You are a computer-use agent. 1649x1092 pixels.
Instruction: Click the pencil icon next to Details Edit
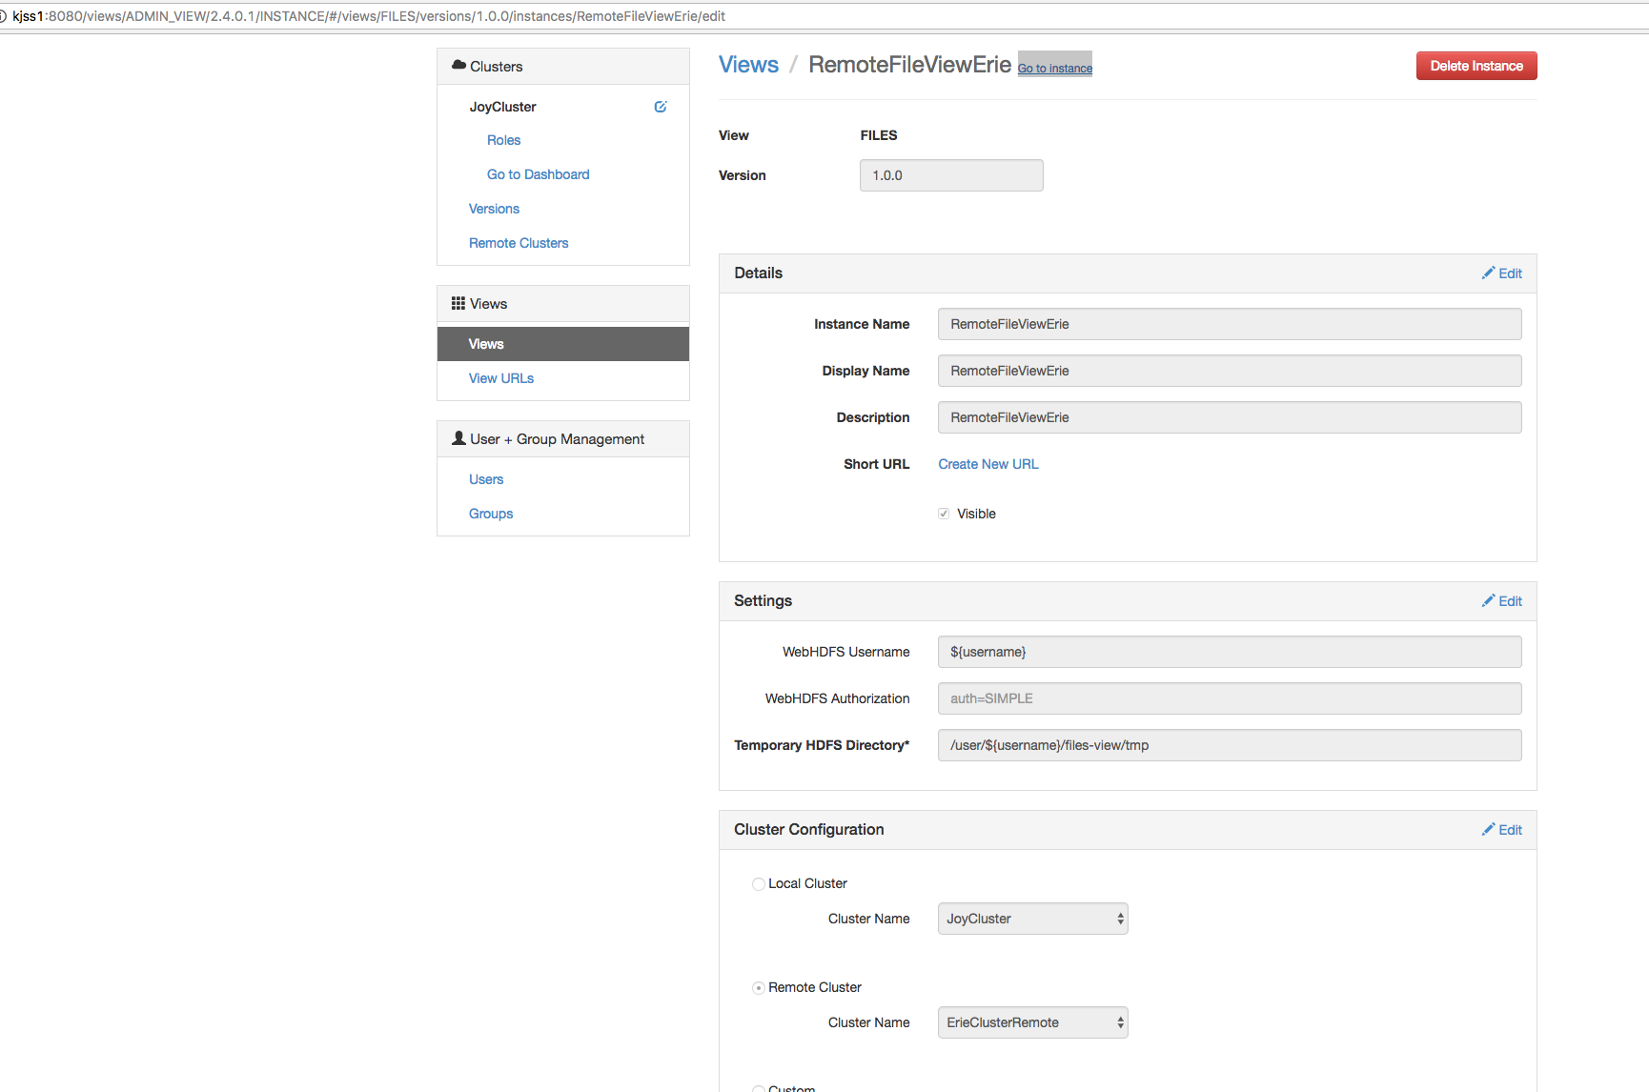(1489, 273)
